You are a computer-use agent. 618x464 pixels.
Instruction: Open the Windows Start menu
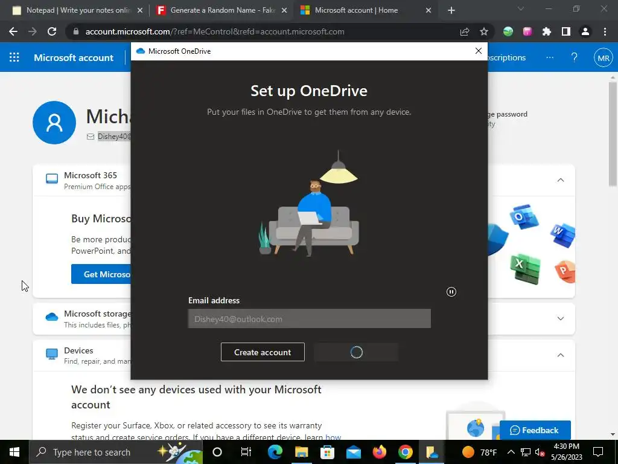(14, 452)
